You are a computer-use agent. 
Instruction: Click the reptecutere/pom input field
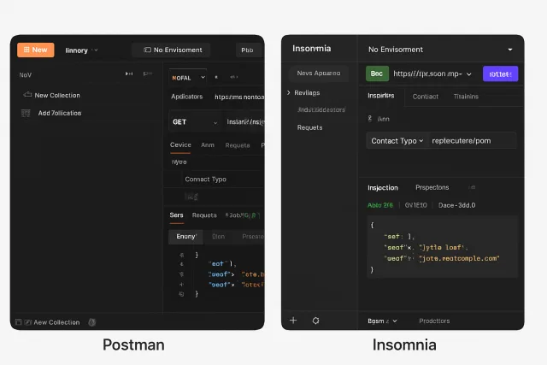click(473, 141)
